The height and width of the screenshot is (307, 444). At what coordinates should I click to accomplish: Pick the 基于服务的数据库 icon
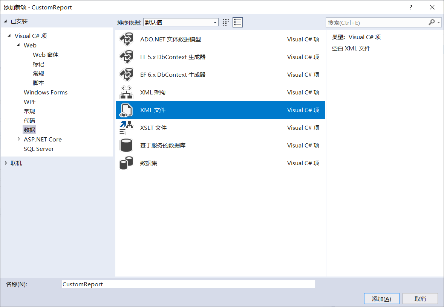point(126,145)
